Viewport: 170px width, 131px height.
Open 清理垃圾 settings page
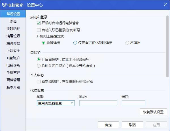(13, 36)
